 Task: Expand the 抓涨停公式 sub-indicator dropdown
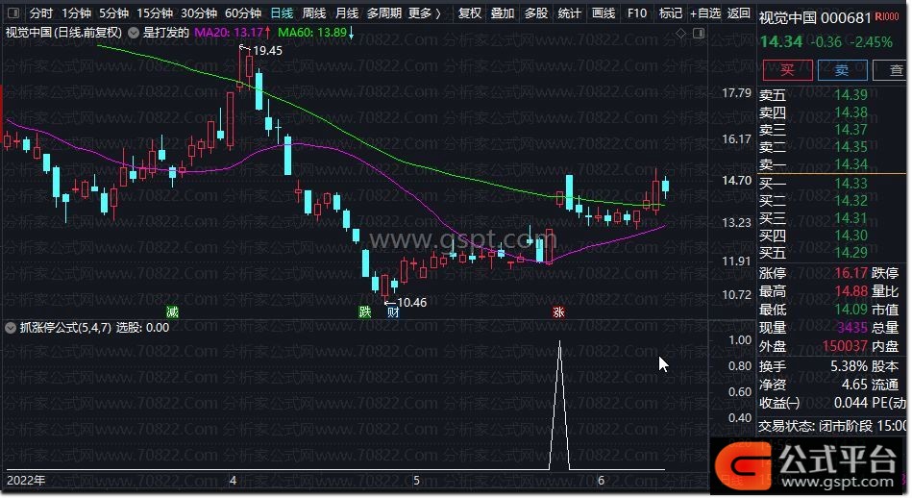pyautogui.click(x=11, y=328)
